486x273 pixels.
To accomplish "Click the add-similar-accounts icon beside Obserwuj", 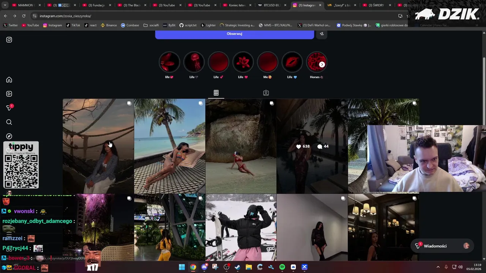I will click(x=322, y=34).
